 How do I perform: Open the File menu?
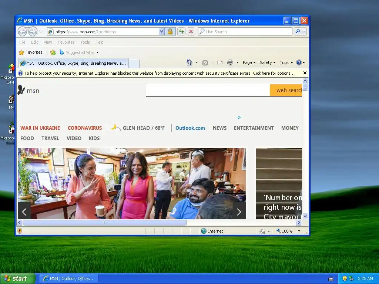point(22,42)
